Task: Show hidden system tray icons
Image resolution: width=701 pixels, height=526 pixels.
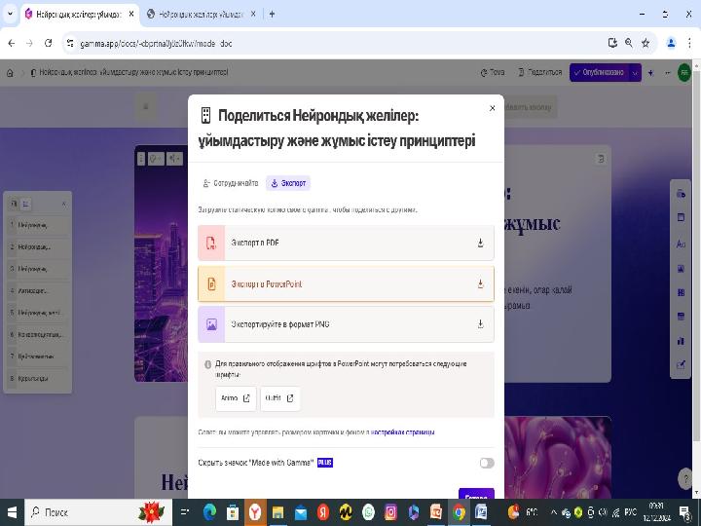Action: point(553,512)
